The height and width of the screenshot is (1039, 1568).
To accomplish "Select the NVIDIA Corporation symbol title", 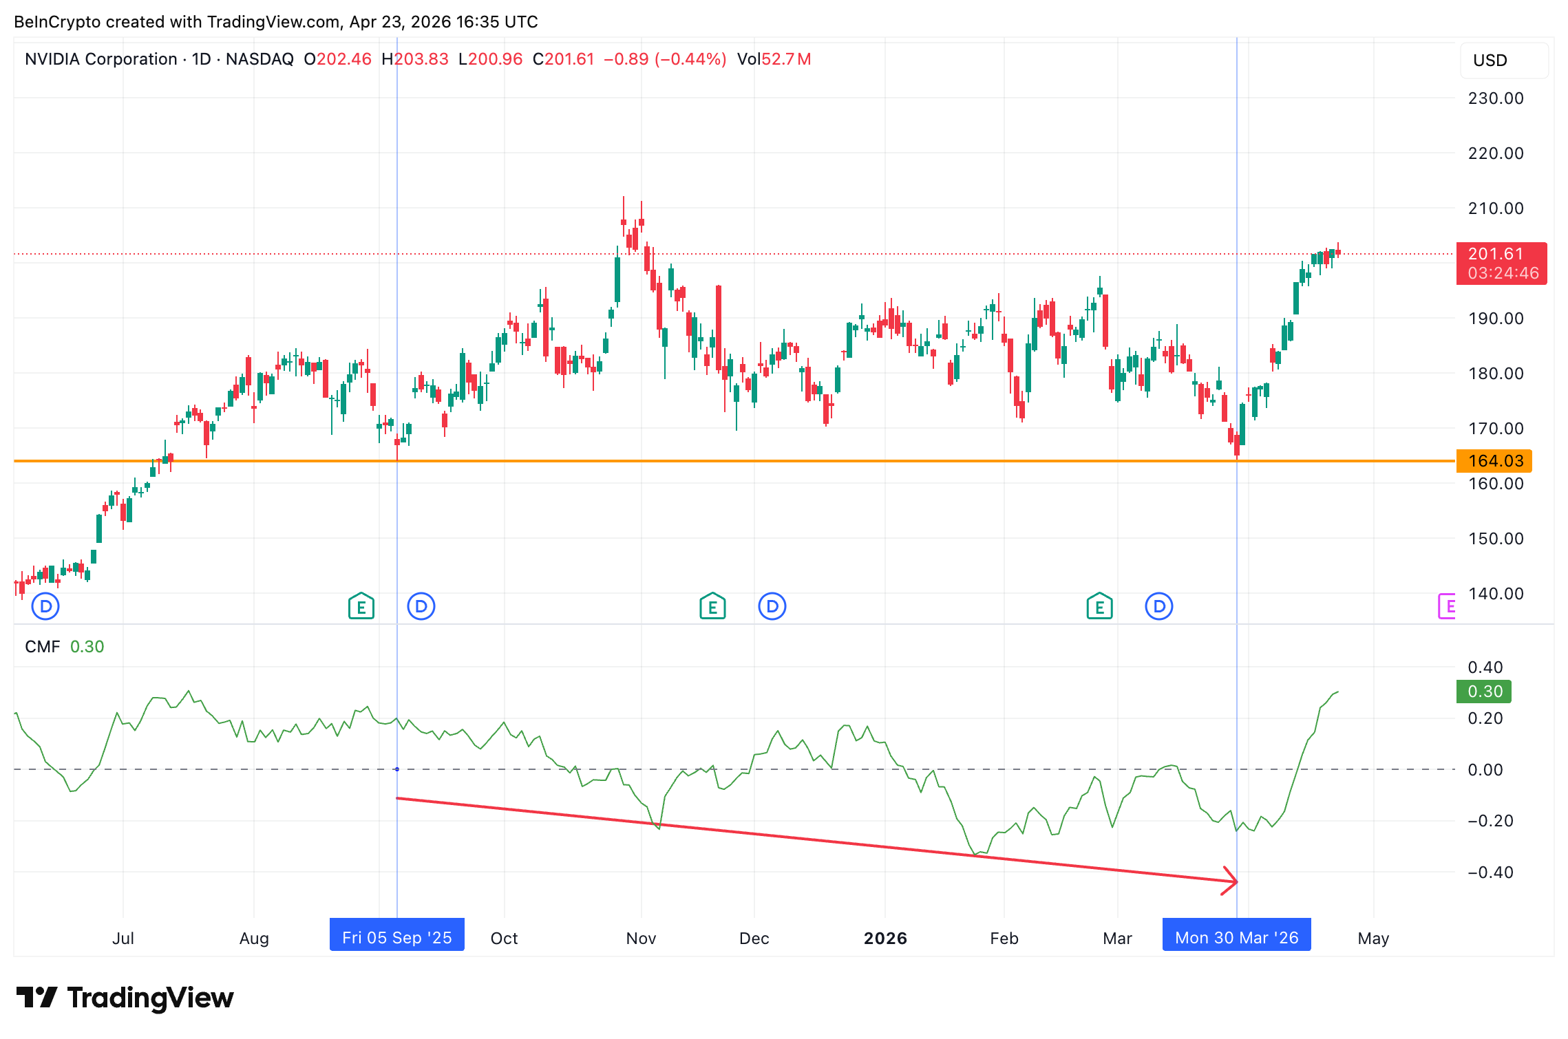I will coord(100,59).
